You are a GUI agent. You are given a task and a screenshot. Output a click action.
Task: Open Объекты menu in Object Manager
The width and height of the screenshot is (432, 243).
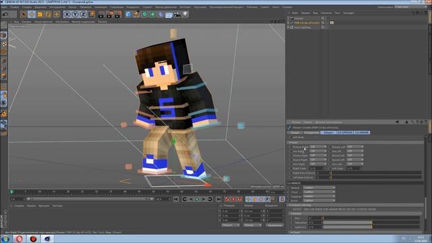coord(326,13)
